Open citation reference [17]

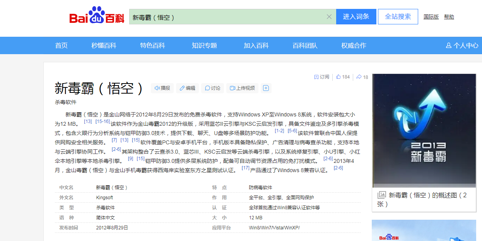click(245, 168)
